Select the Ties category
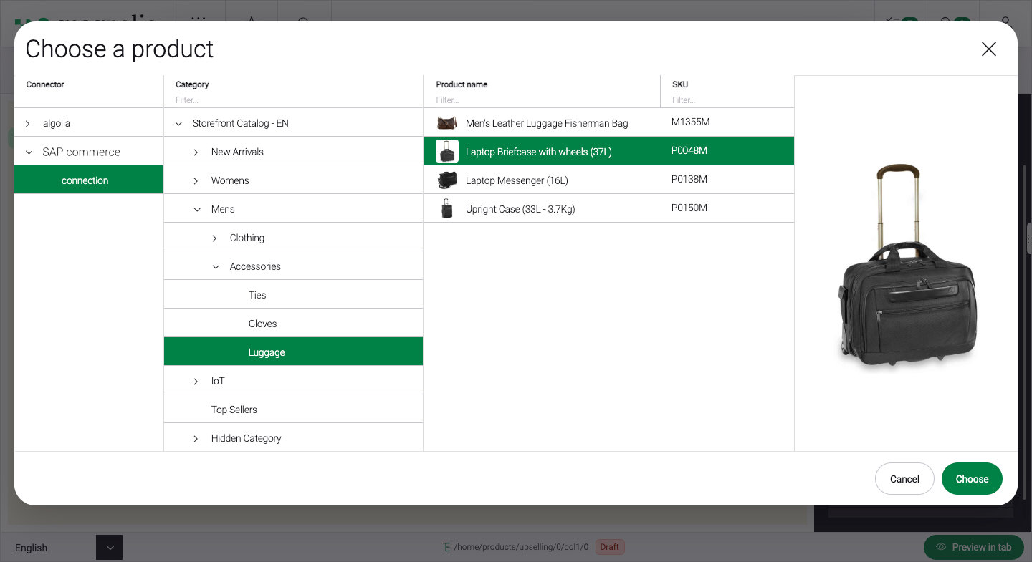Image resolution: width=1032 pixels, height=562 pixels. (x=257, y=295)
